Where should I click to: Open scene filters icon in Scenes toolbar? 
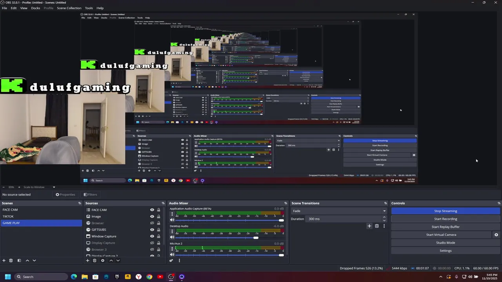pyautogui.click(x=19, y=260)
